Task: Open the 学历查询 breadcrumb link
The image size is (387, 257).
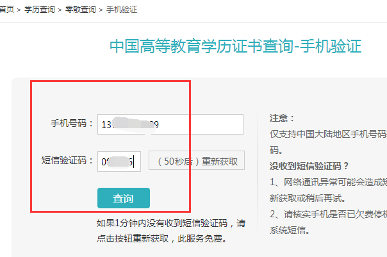Action: [x=40, y=10]
